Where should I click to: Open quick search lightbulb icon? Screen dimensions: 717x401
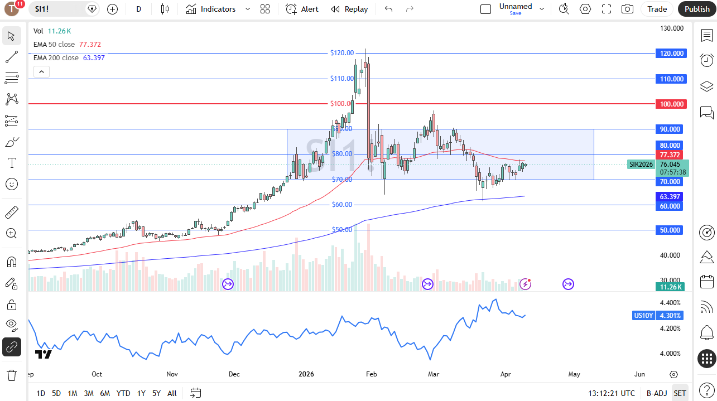pyautogui.click(x=564, y=9)
